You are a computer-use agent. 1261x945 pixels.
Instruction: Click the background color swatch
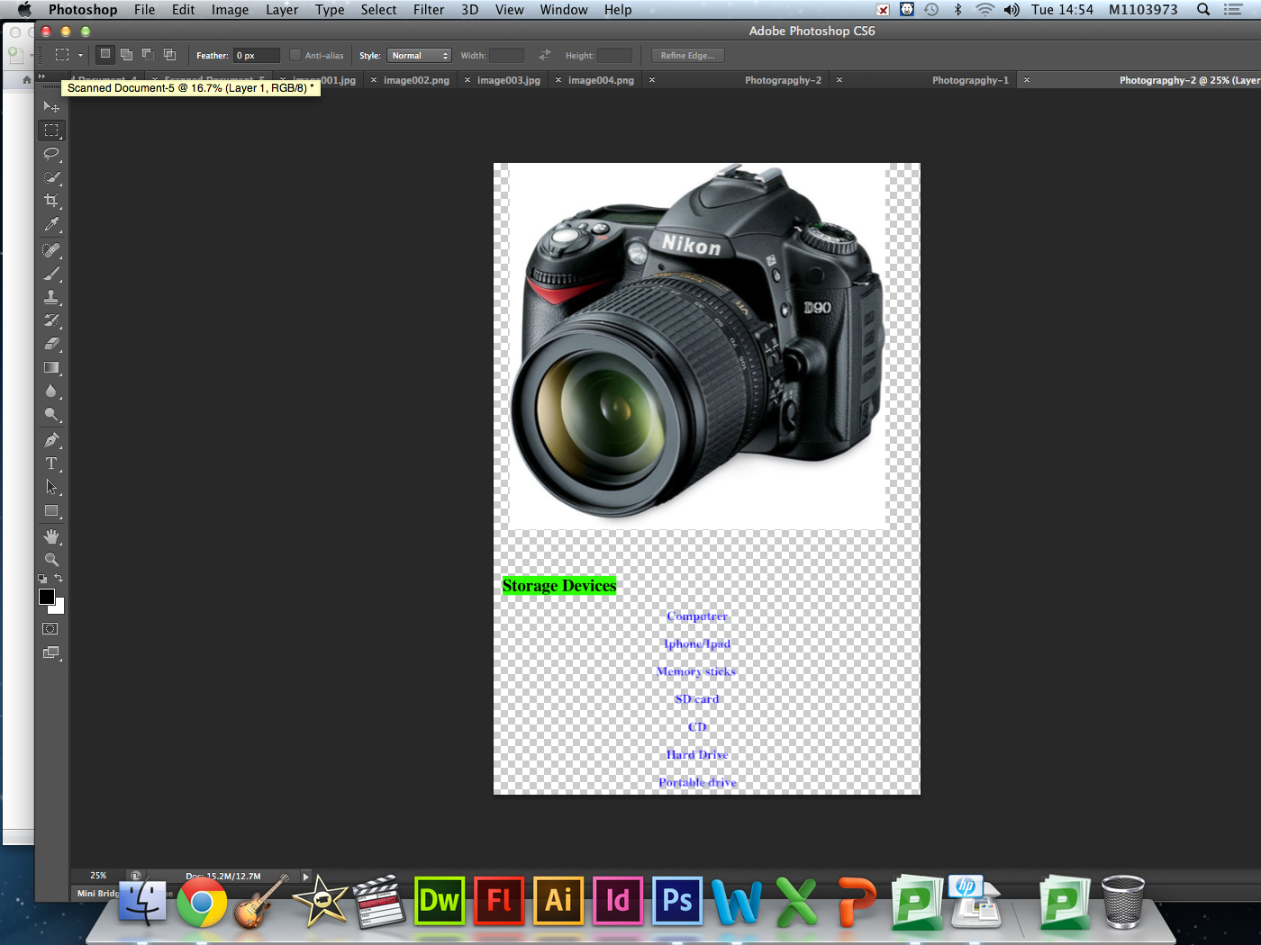[x=59, y=607]
